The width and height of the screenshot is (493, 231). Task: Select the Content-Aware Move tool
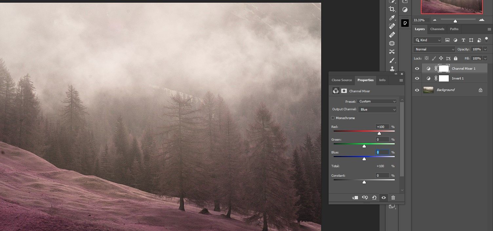(392, 52)
